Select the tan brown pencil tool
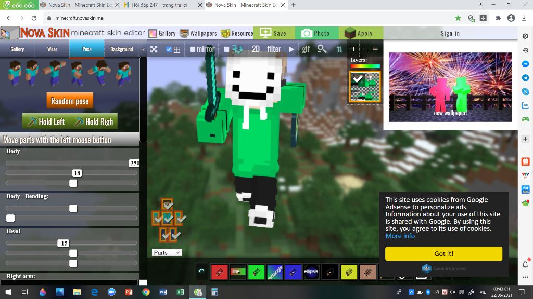The width and height of the screenshot is (533, 299). point(367,271)
